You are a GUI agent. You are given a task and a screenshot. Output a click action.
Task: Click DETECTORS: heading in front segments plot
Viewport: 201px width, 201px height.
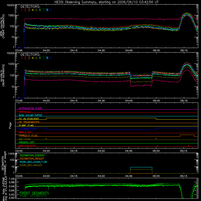pos(30,7)
